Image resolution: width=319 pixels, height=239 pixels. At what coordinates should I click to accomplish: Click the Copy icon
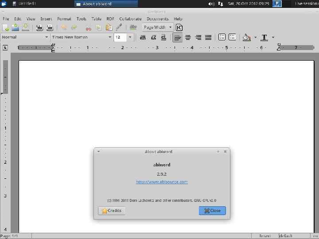[99, 27]
